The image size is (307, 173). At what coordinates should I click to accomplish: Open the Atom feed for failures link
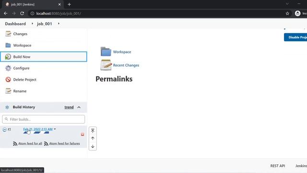(x=64, y=144)
